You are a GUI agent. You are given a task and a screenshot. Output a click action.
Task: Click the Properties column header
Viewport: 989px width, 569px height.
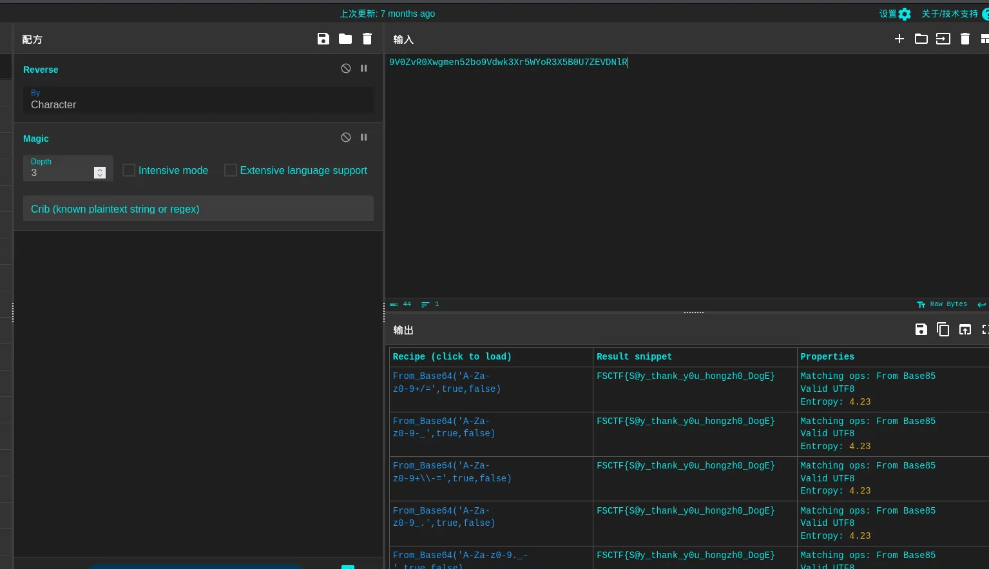click(827, 356)
